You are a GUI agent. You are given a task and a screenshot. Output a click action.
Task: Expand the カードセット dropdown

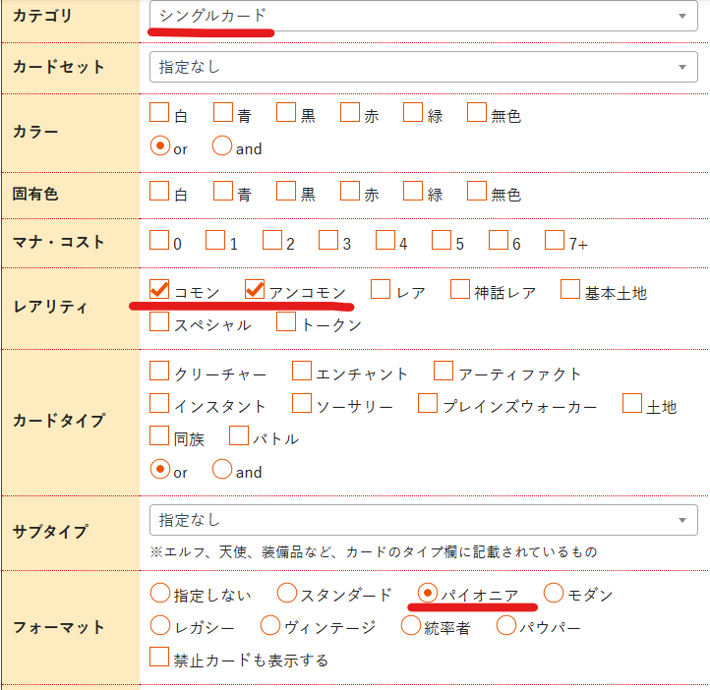coord(423,67)
